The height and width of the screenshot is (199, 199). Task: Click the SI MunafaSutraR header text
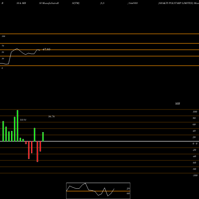pyautogui.click(x=49, y=3)
